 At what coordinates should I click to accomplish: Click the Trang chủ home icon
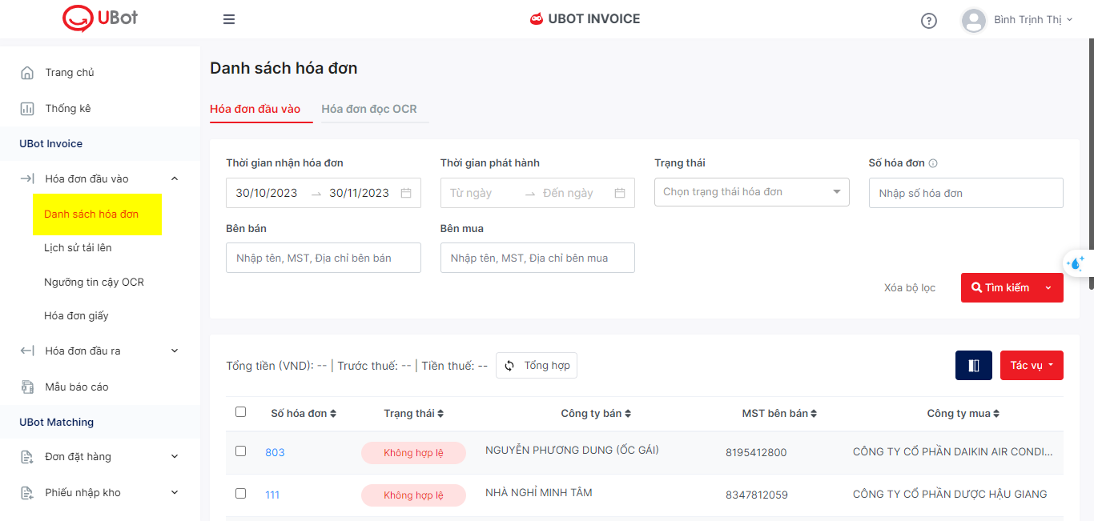27,73
